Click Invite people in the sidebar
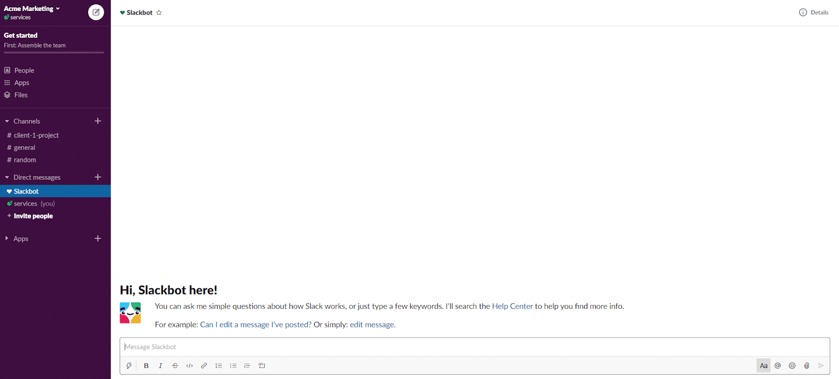Screen dimensions: 839x379 [33, 216]
